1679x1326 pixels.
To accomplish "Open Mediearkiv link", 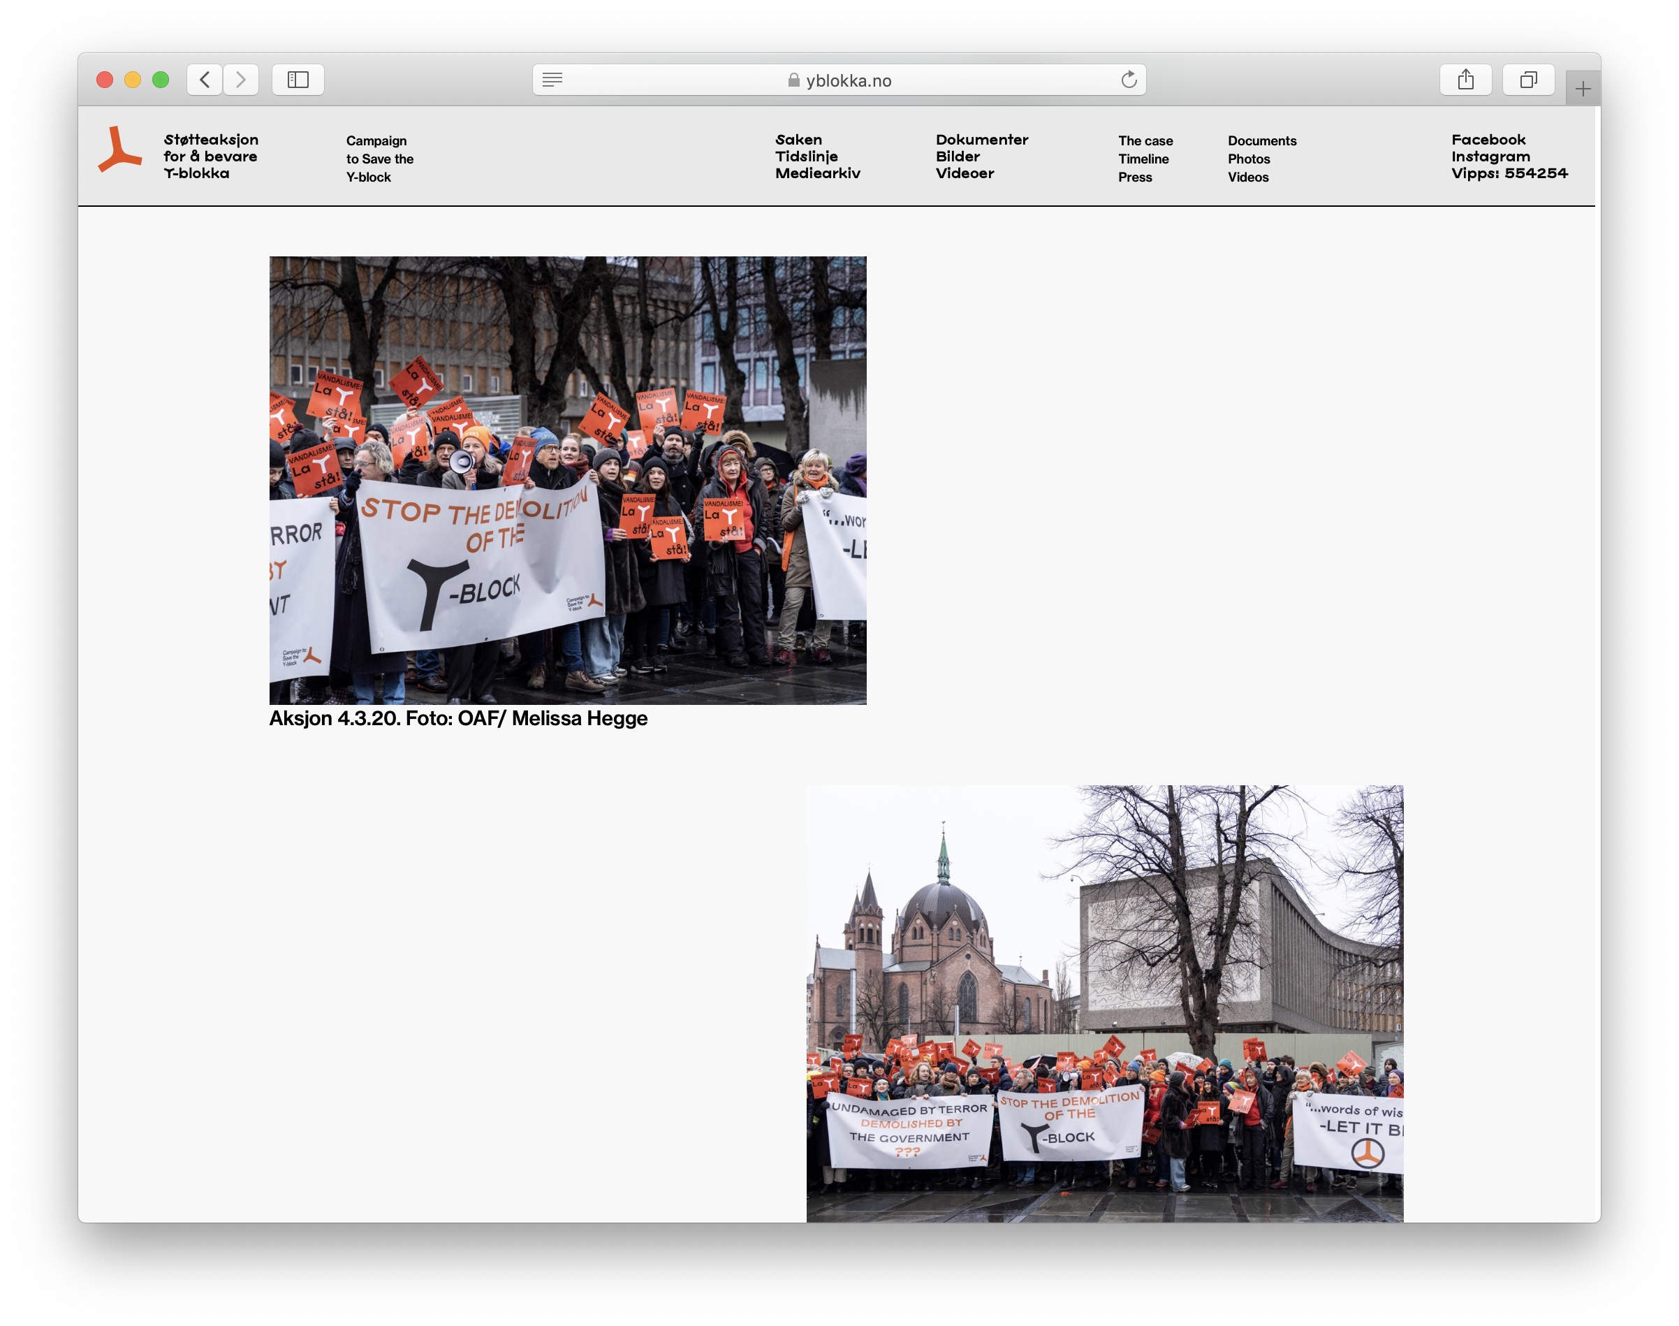I will [817, 173].
